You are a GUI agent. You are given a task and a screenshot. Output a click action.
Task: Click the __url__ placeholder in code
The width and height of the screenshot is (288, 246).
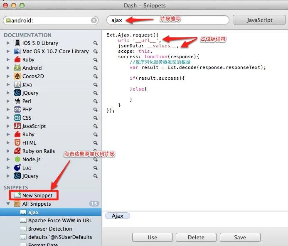[x=145, y=40]
